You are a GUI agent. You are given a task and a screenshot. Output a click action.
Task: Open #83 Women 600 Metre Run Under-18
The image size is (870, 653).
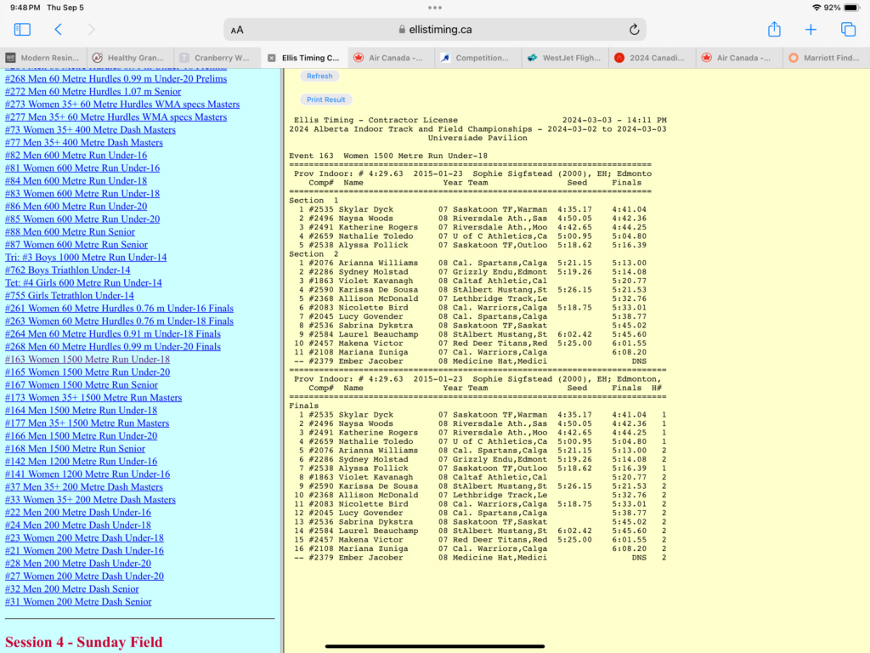pyautogui.click(x=82, y=194)
